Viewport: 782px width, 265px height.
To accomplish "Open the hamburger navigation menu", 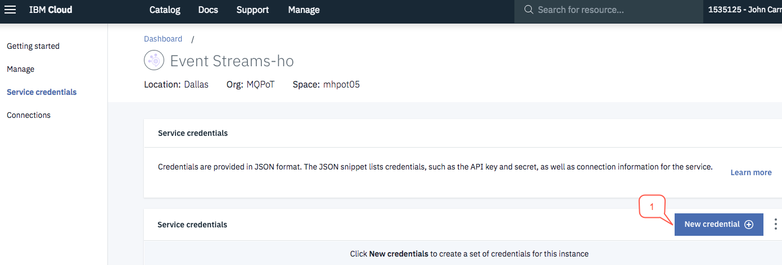I will [10, 10].
